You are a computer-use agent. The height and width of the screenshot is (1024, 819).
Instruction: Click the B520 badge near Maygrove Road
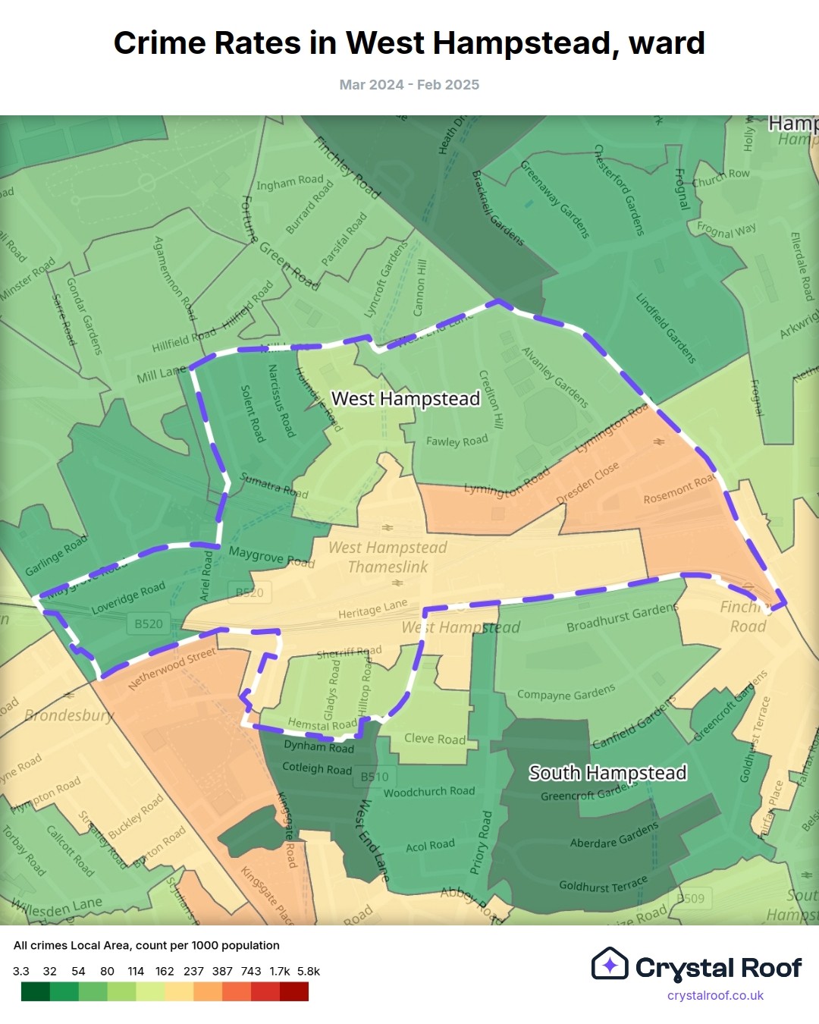(249, 592)
